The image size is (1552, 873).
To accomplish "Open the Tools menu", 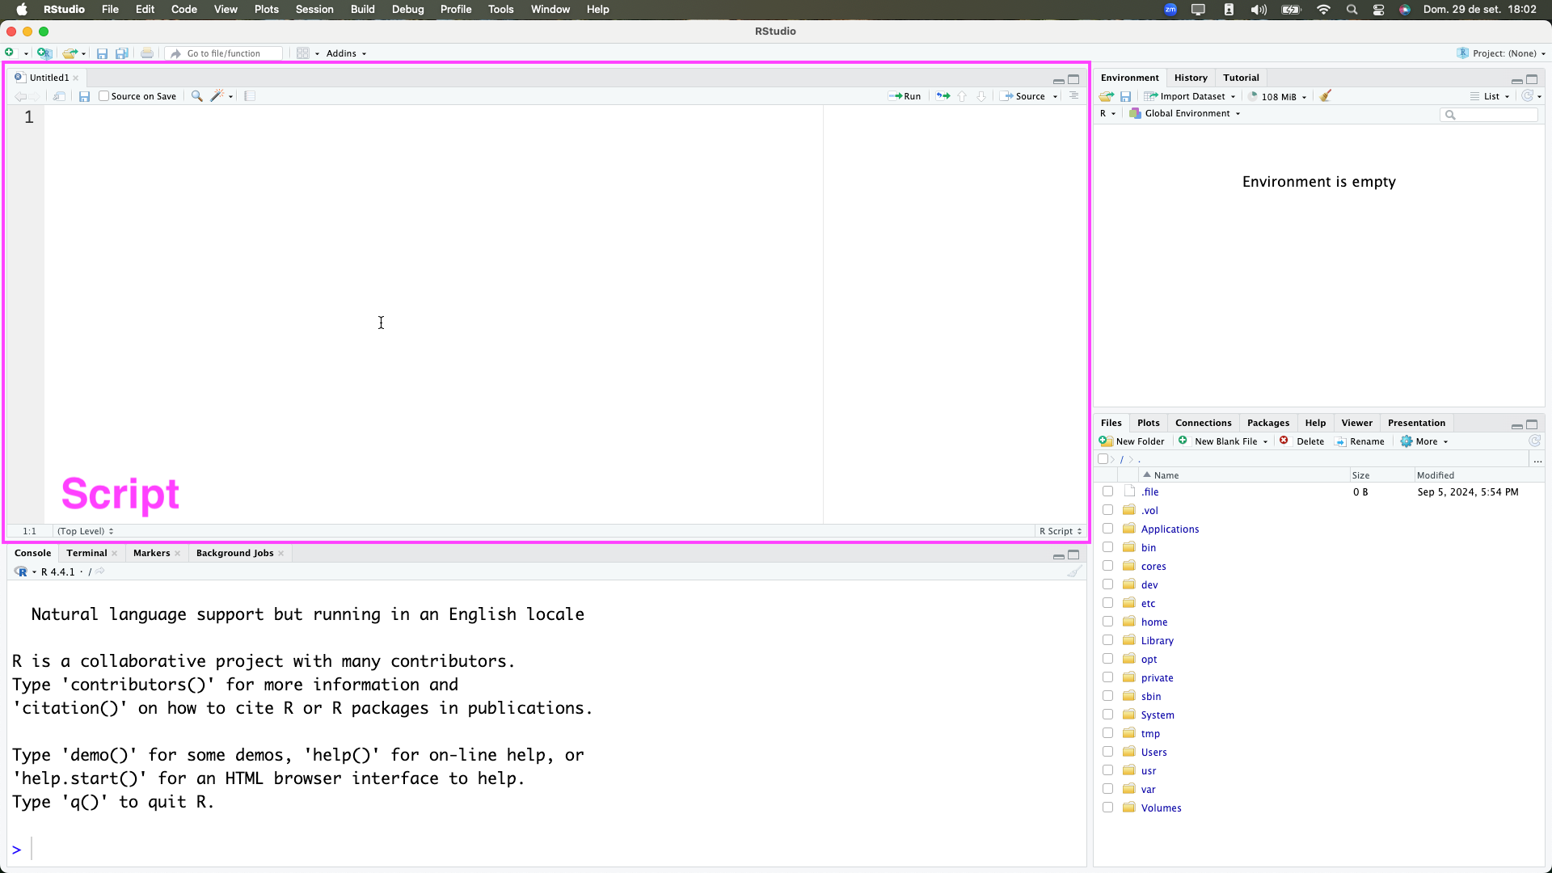I will point(500,10).
